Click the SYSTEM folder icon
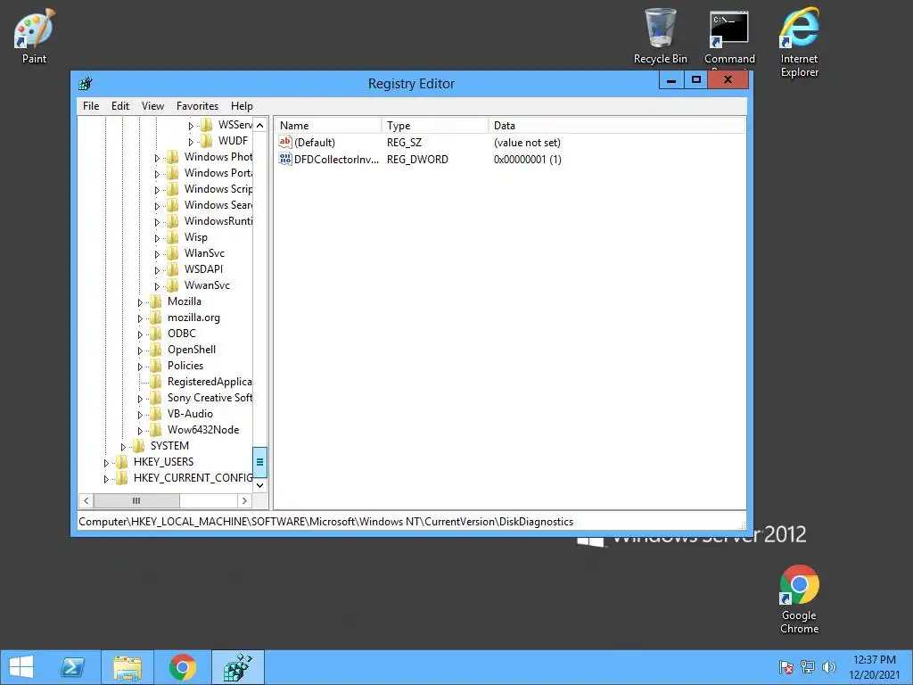913x685 pixels. click(x=138, y=446)
